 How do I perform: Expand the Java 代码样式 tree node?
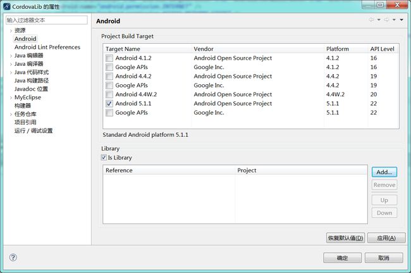tap(11, 72)
